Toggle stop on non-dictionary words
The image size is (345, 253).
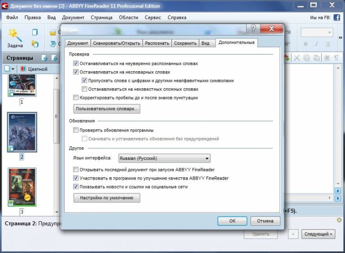pos(75,72)
